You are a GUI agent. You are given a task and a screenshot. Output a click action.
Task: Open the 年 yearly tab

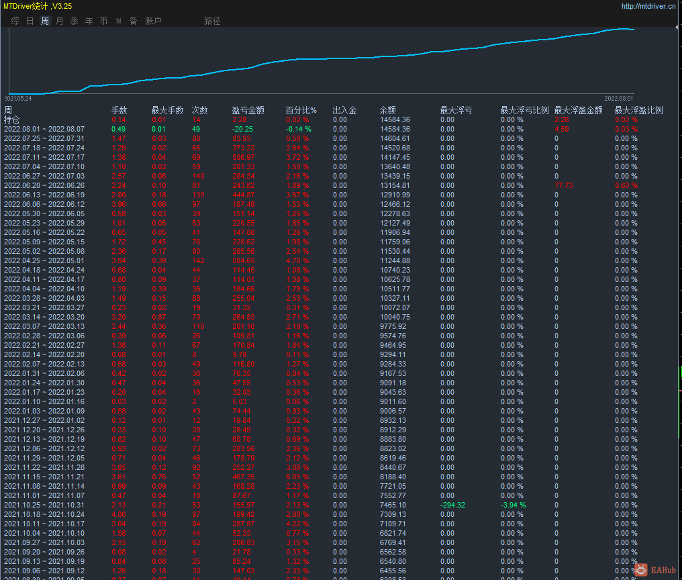tap(89, 21)
